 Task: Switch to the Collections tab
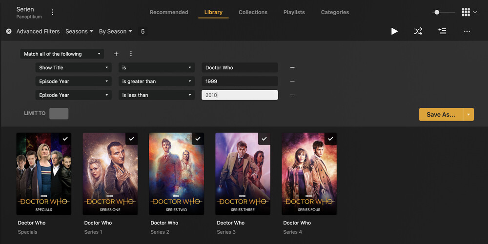point(253,12)
